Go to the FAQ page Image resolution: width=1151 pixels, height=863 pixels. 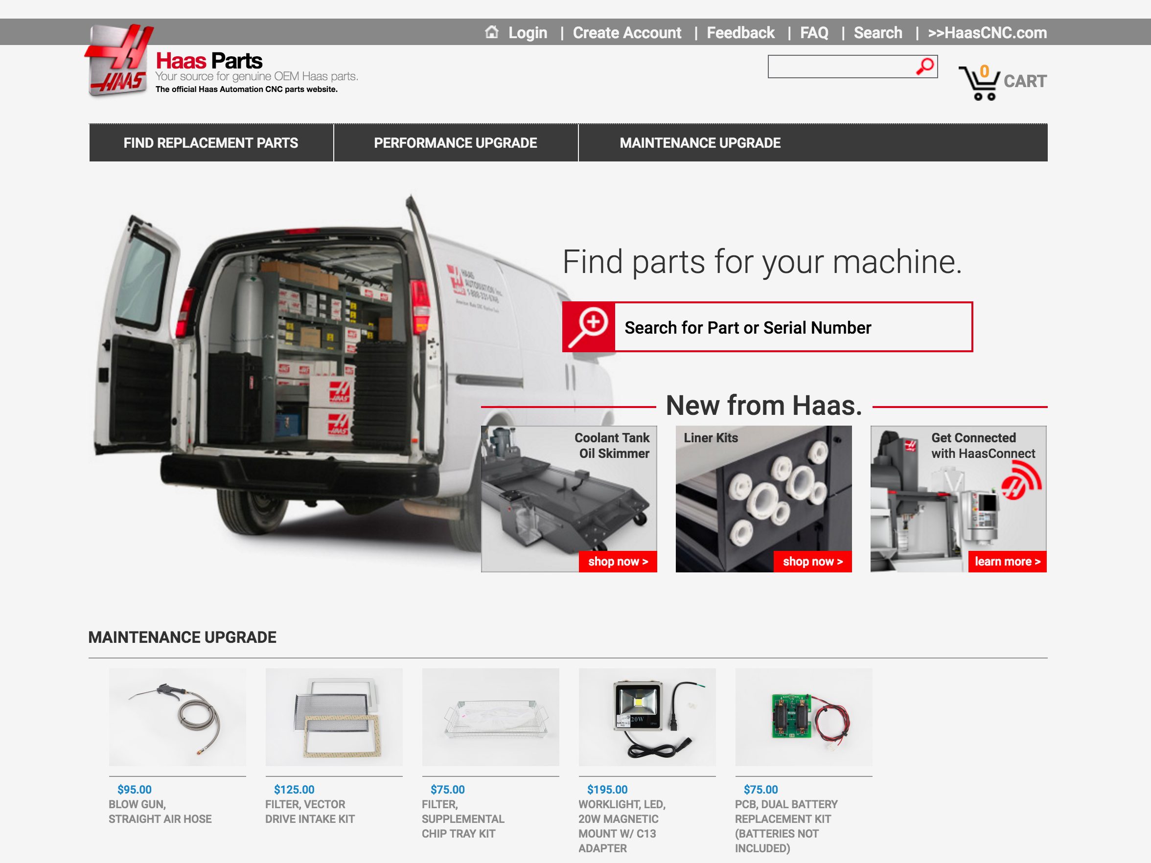coord(814,33)
